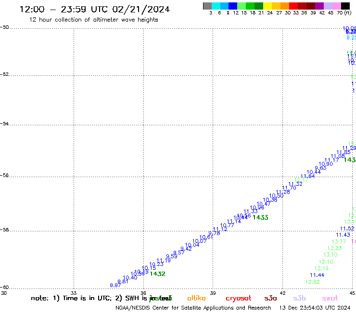Click the "24" label under the color scale
Screen dimensions: 356x312
point(270,13)
